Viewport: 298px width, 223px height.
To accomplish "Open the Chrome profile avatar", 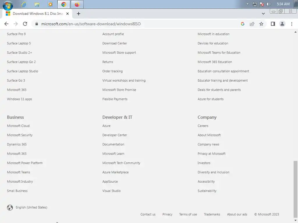I will (282, 24).
